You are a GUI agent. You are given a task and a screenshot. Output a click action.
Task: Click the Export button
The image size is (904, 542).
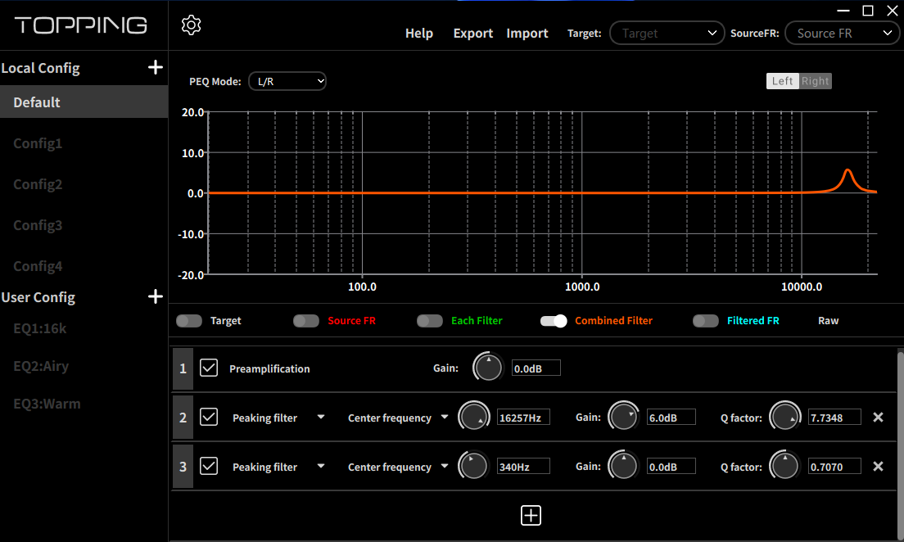tap(472, 34)
